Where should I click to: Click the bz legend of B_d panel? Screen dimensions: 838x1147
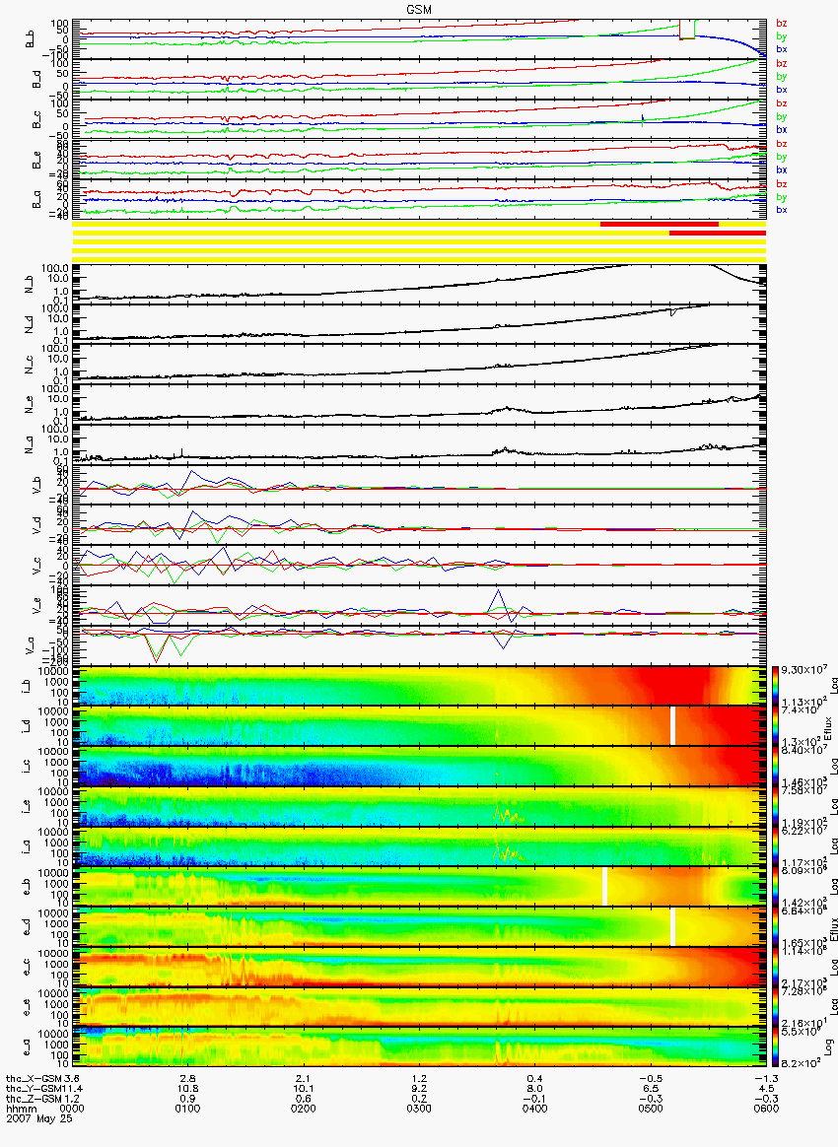782,64
